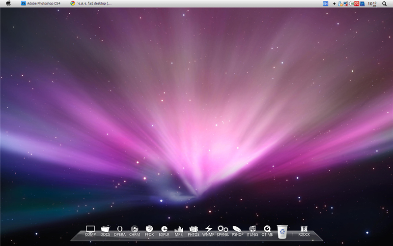Launch Winamp via WNMP dock icon
Screen dimensions: 393x246
pyautogui.click(x=208, y=231)
